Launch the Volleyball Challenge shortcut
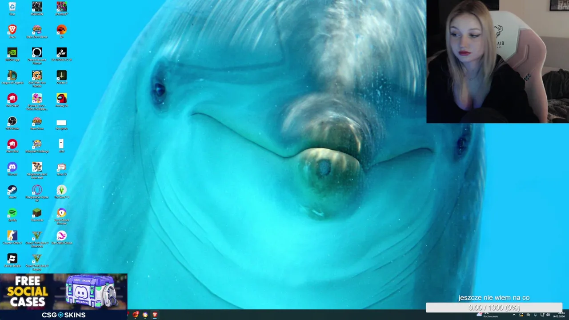569x320 pixels. 37,146
